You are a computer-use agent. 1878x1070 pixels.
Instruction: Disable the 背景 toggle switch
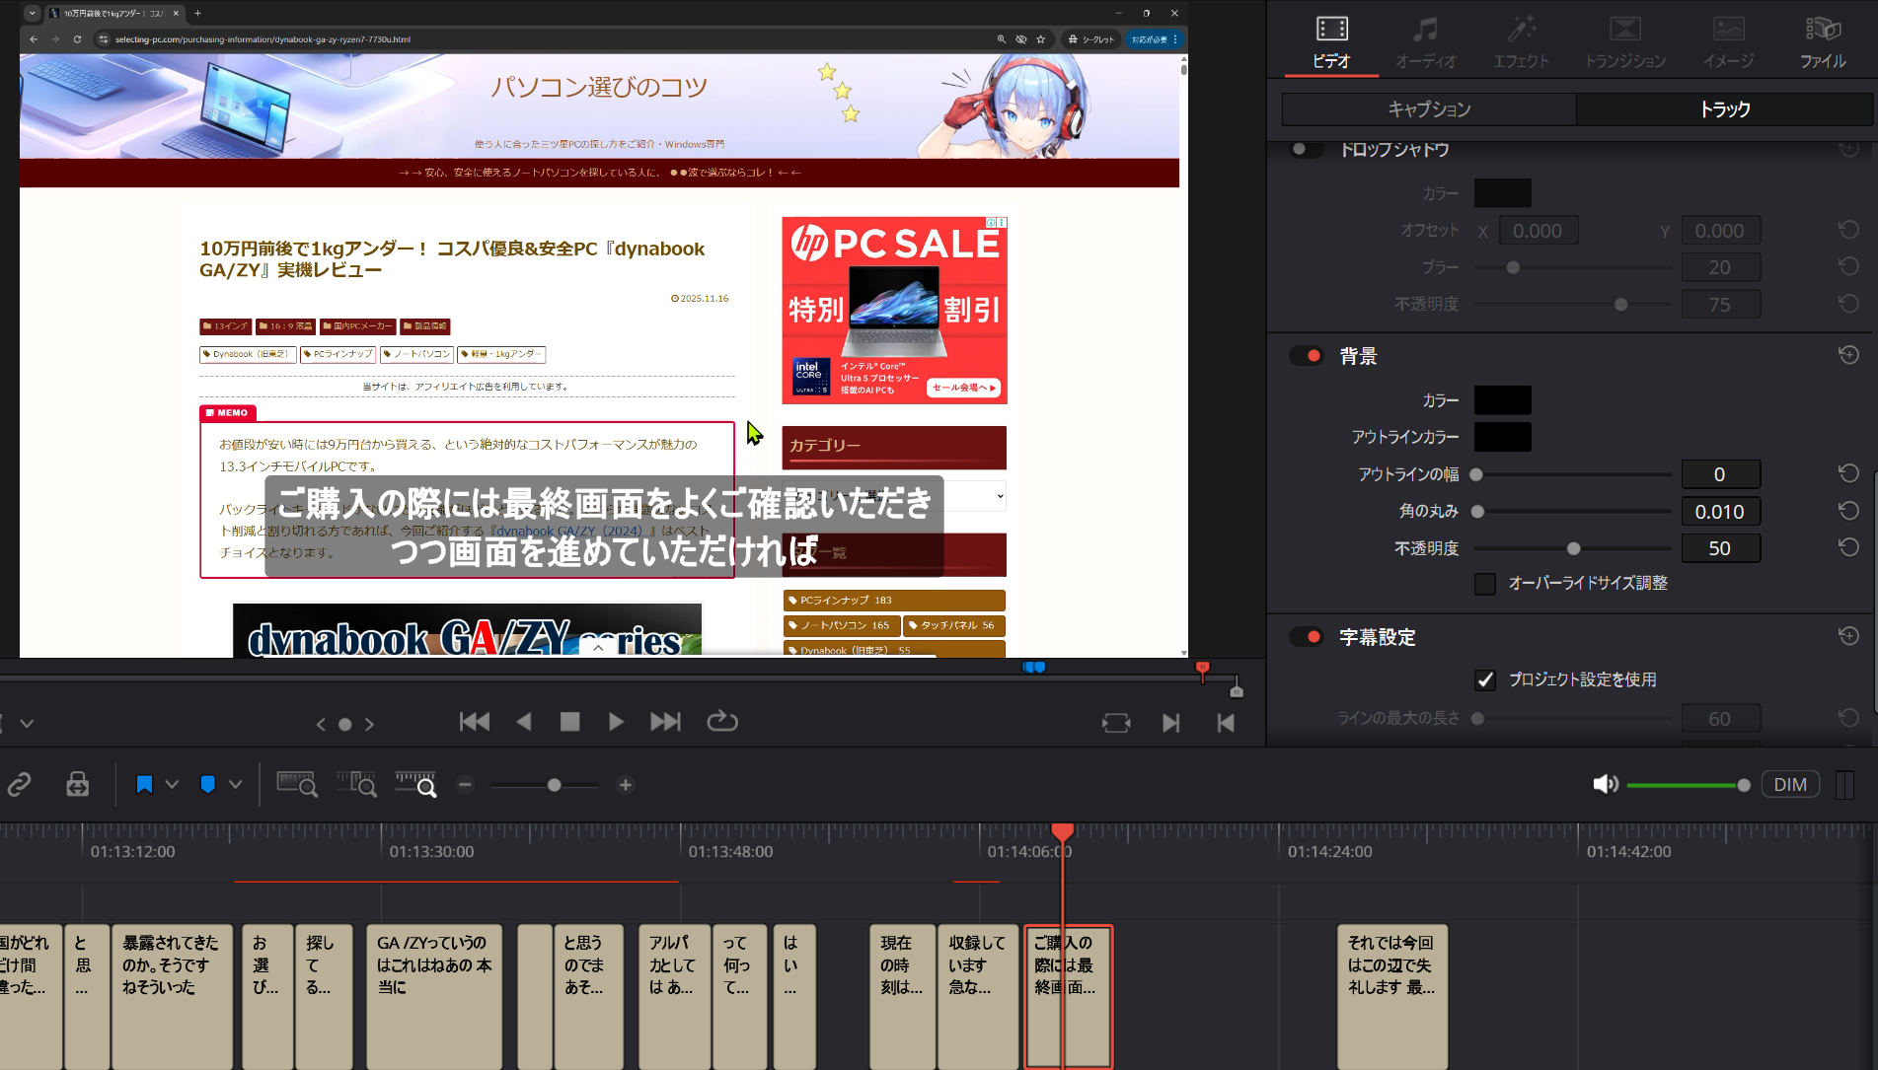coord(1307,356)
